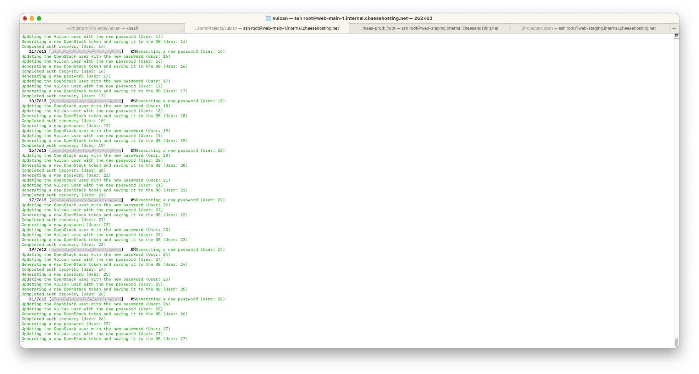
Task: Click the "Generating a new password (User: 27)" line
Action: tap(66, 324)
